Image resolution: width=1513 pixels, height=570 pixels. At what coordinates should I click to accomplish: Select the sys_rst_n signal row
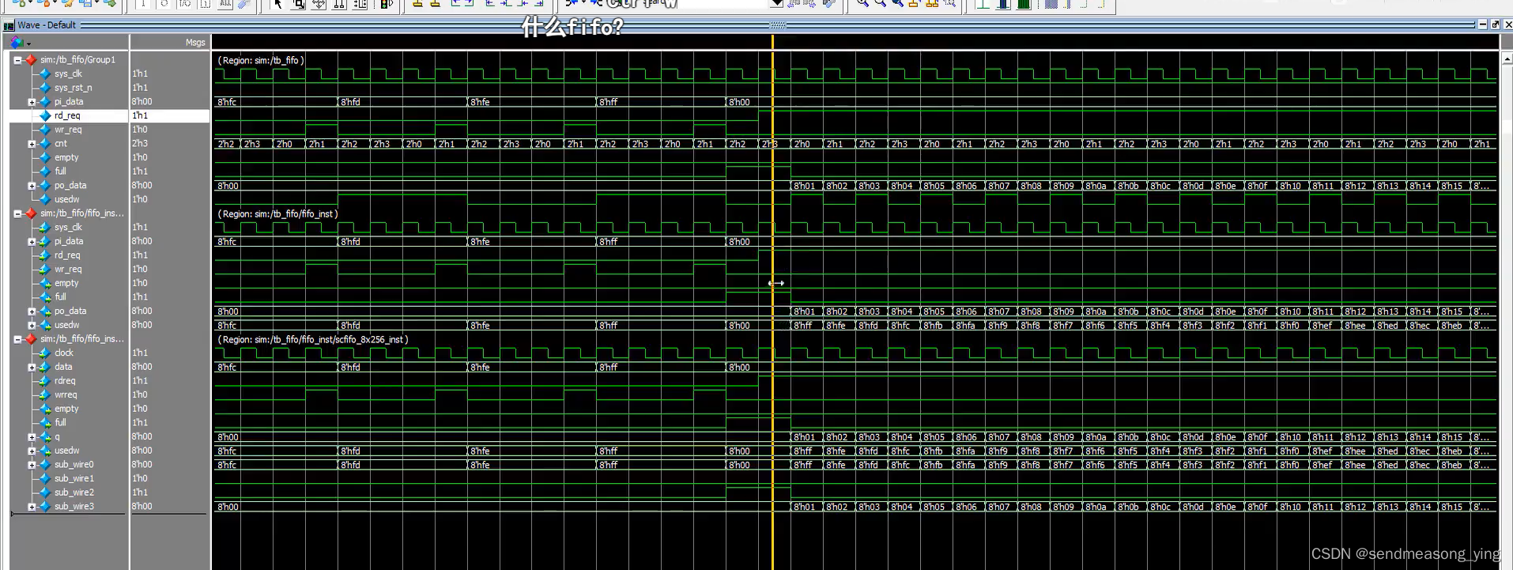pyautogui.click(x=73, y=88)
